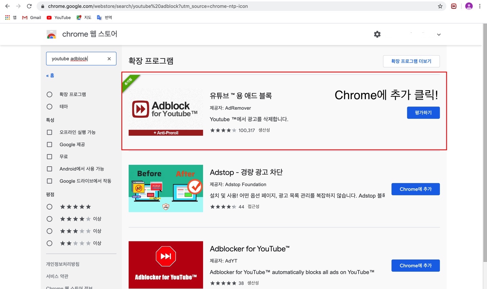Click the 생산성 category for 유튜브 애드 블록

[264, 130]
